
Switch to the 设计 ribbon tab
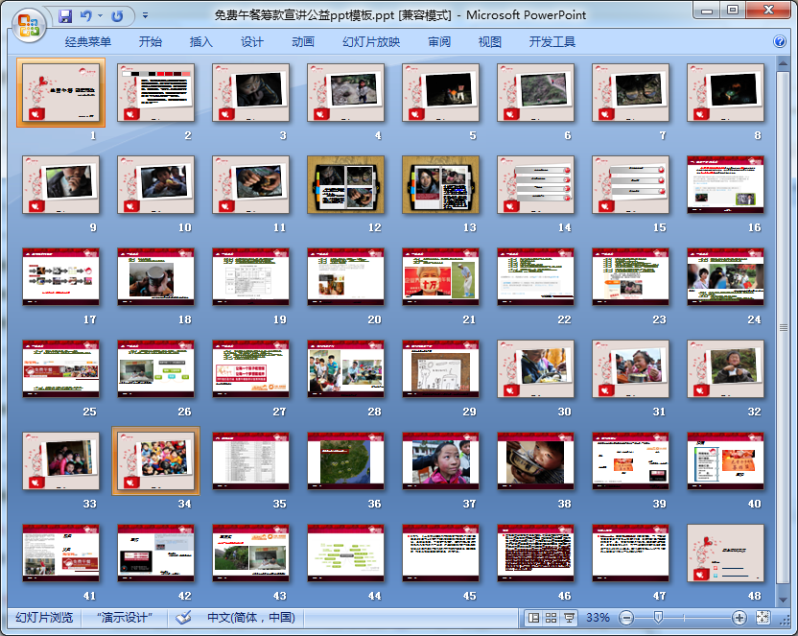(x=252, y=41)
